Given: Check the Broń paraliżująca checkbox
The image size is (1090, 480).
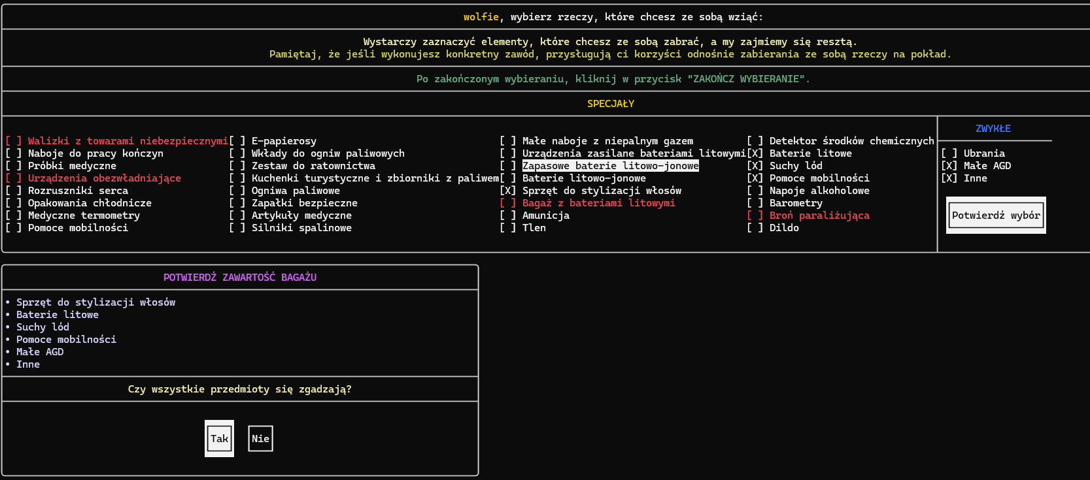Looking at the screenshot, I should point(755,216).
